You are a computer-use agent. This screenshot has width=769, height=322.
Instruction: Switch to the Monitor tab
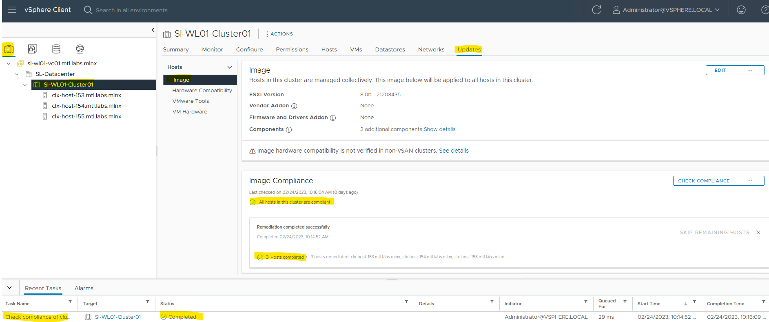[213, 50]
